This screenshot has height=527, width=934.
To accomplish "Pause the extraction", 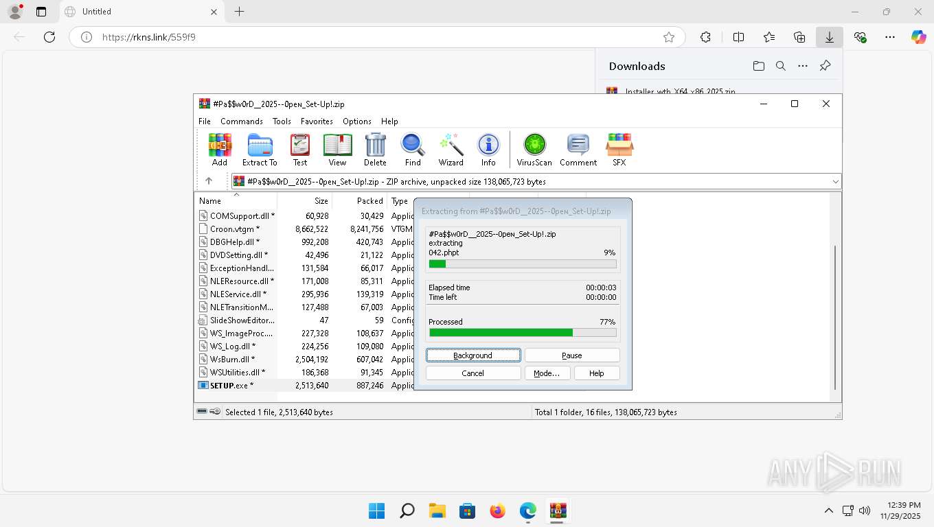I will pyautogui.click(x=572, y=355).
